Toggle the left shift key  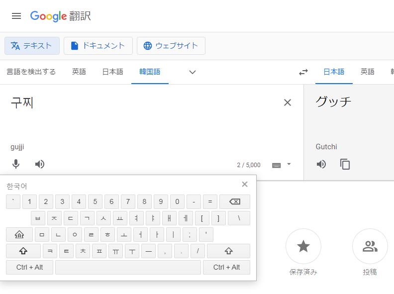tap(23, 251)
